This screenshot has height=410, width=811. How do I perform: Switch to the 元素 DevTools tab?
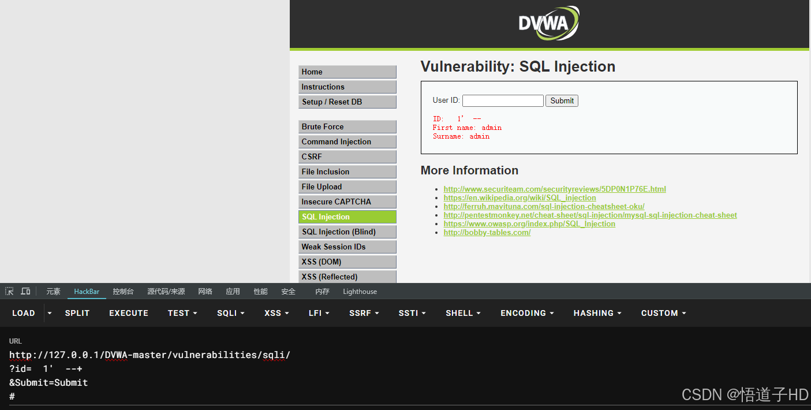(x=53, y=292)
